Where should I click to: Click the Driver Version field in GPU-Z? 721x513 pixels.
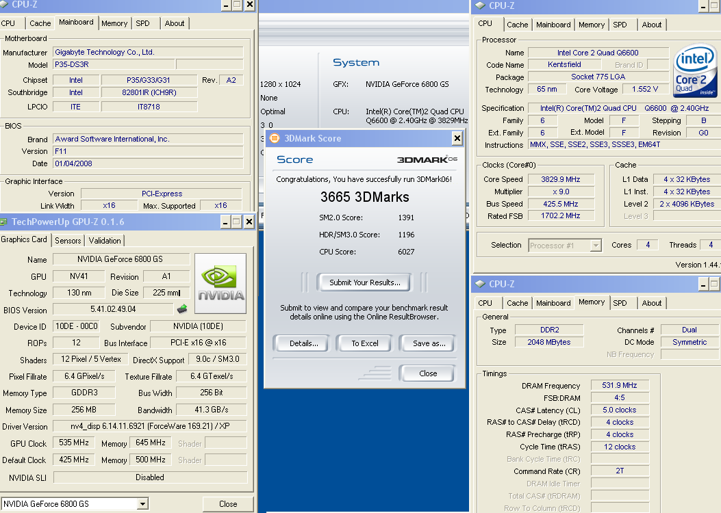pos(150,426)
